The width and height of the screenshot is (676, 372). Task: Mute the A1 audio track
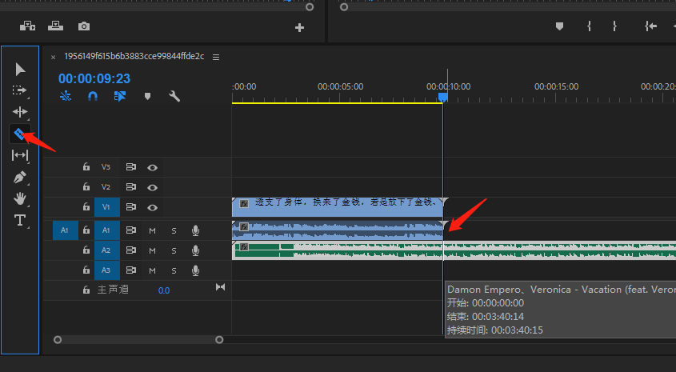[152, 230]
